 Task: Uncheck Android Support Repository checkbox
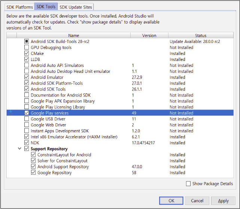point(33,166)
